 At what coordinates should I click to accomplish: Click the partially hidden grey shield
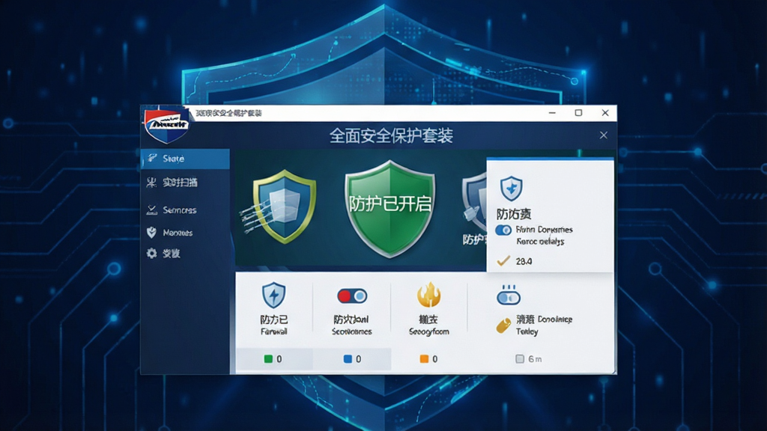tap(474, 203)
